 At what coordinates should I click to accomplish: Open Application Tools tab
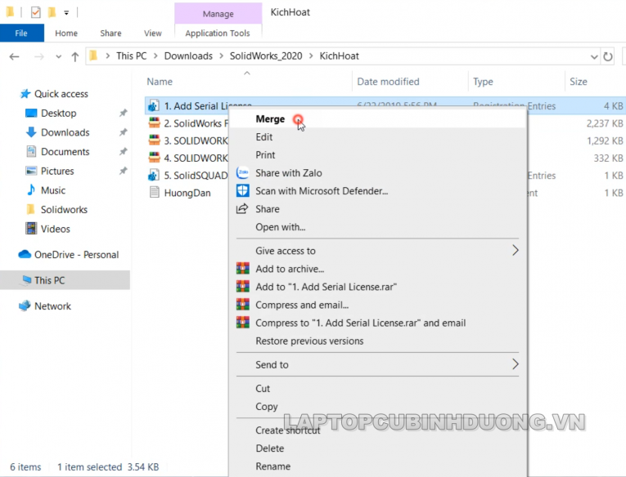pos(218,33)
